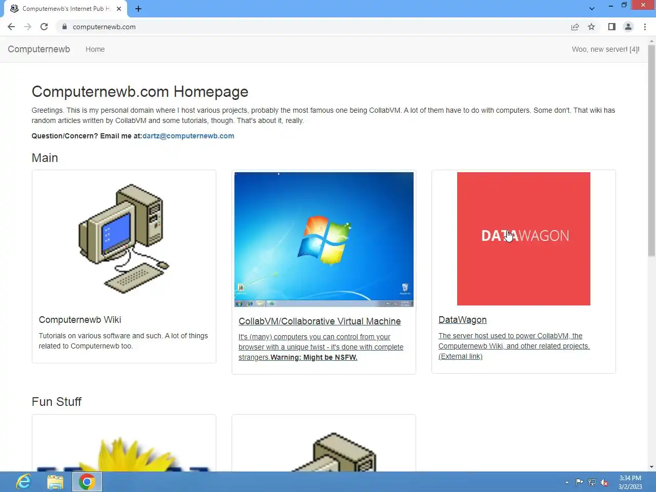This screenshot has width=656, height=492.
Task: Click the Computernewb brand in navbar
Action: click(x=39, y=49)
